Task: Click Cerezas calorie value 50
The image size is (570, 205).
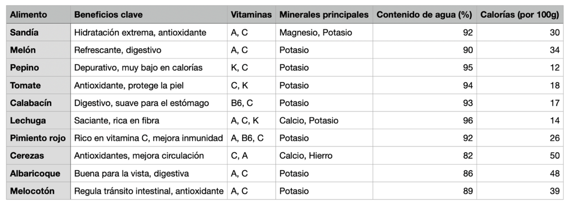Action: [x=520, y=156]
